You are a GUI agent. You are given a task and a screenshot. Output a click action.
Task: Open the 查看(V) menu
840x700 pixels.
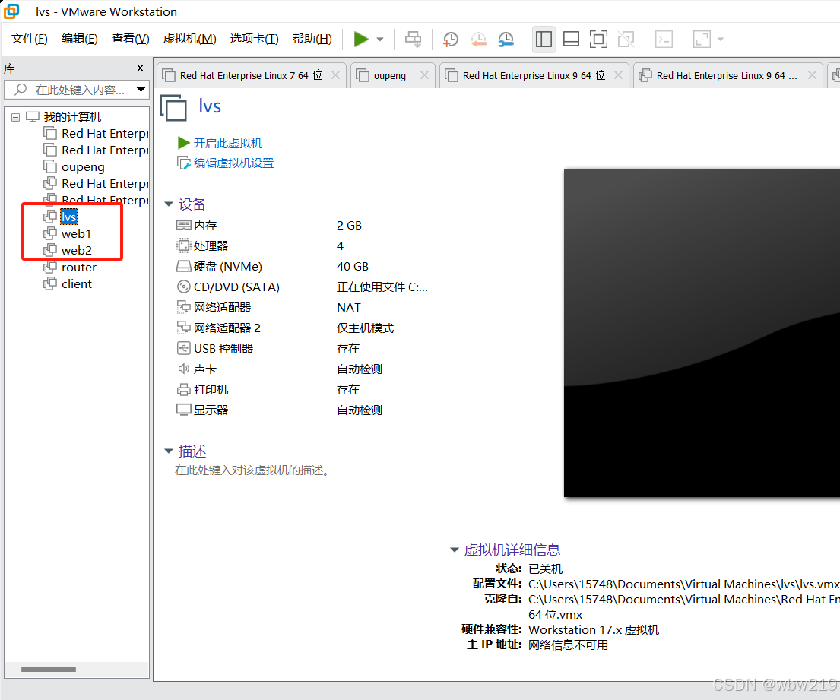coord(130,39)
